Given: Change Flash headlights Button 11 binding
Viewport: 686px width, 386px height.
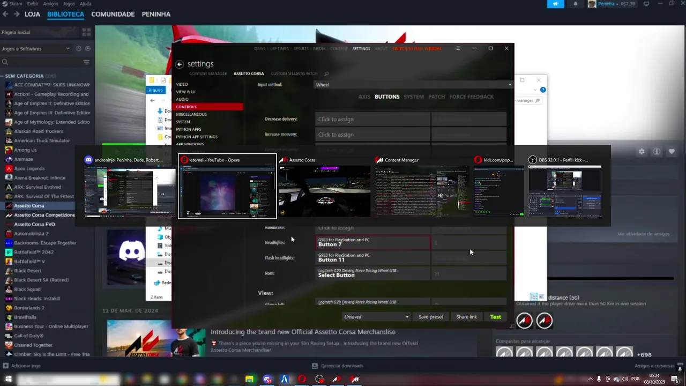Looking at the screenshot, I should [372, 258].
